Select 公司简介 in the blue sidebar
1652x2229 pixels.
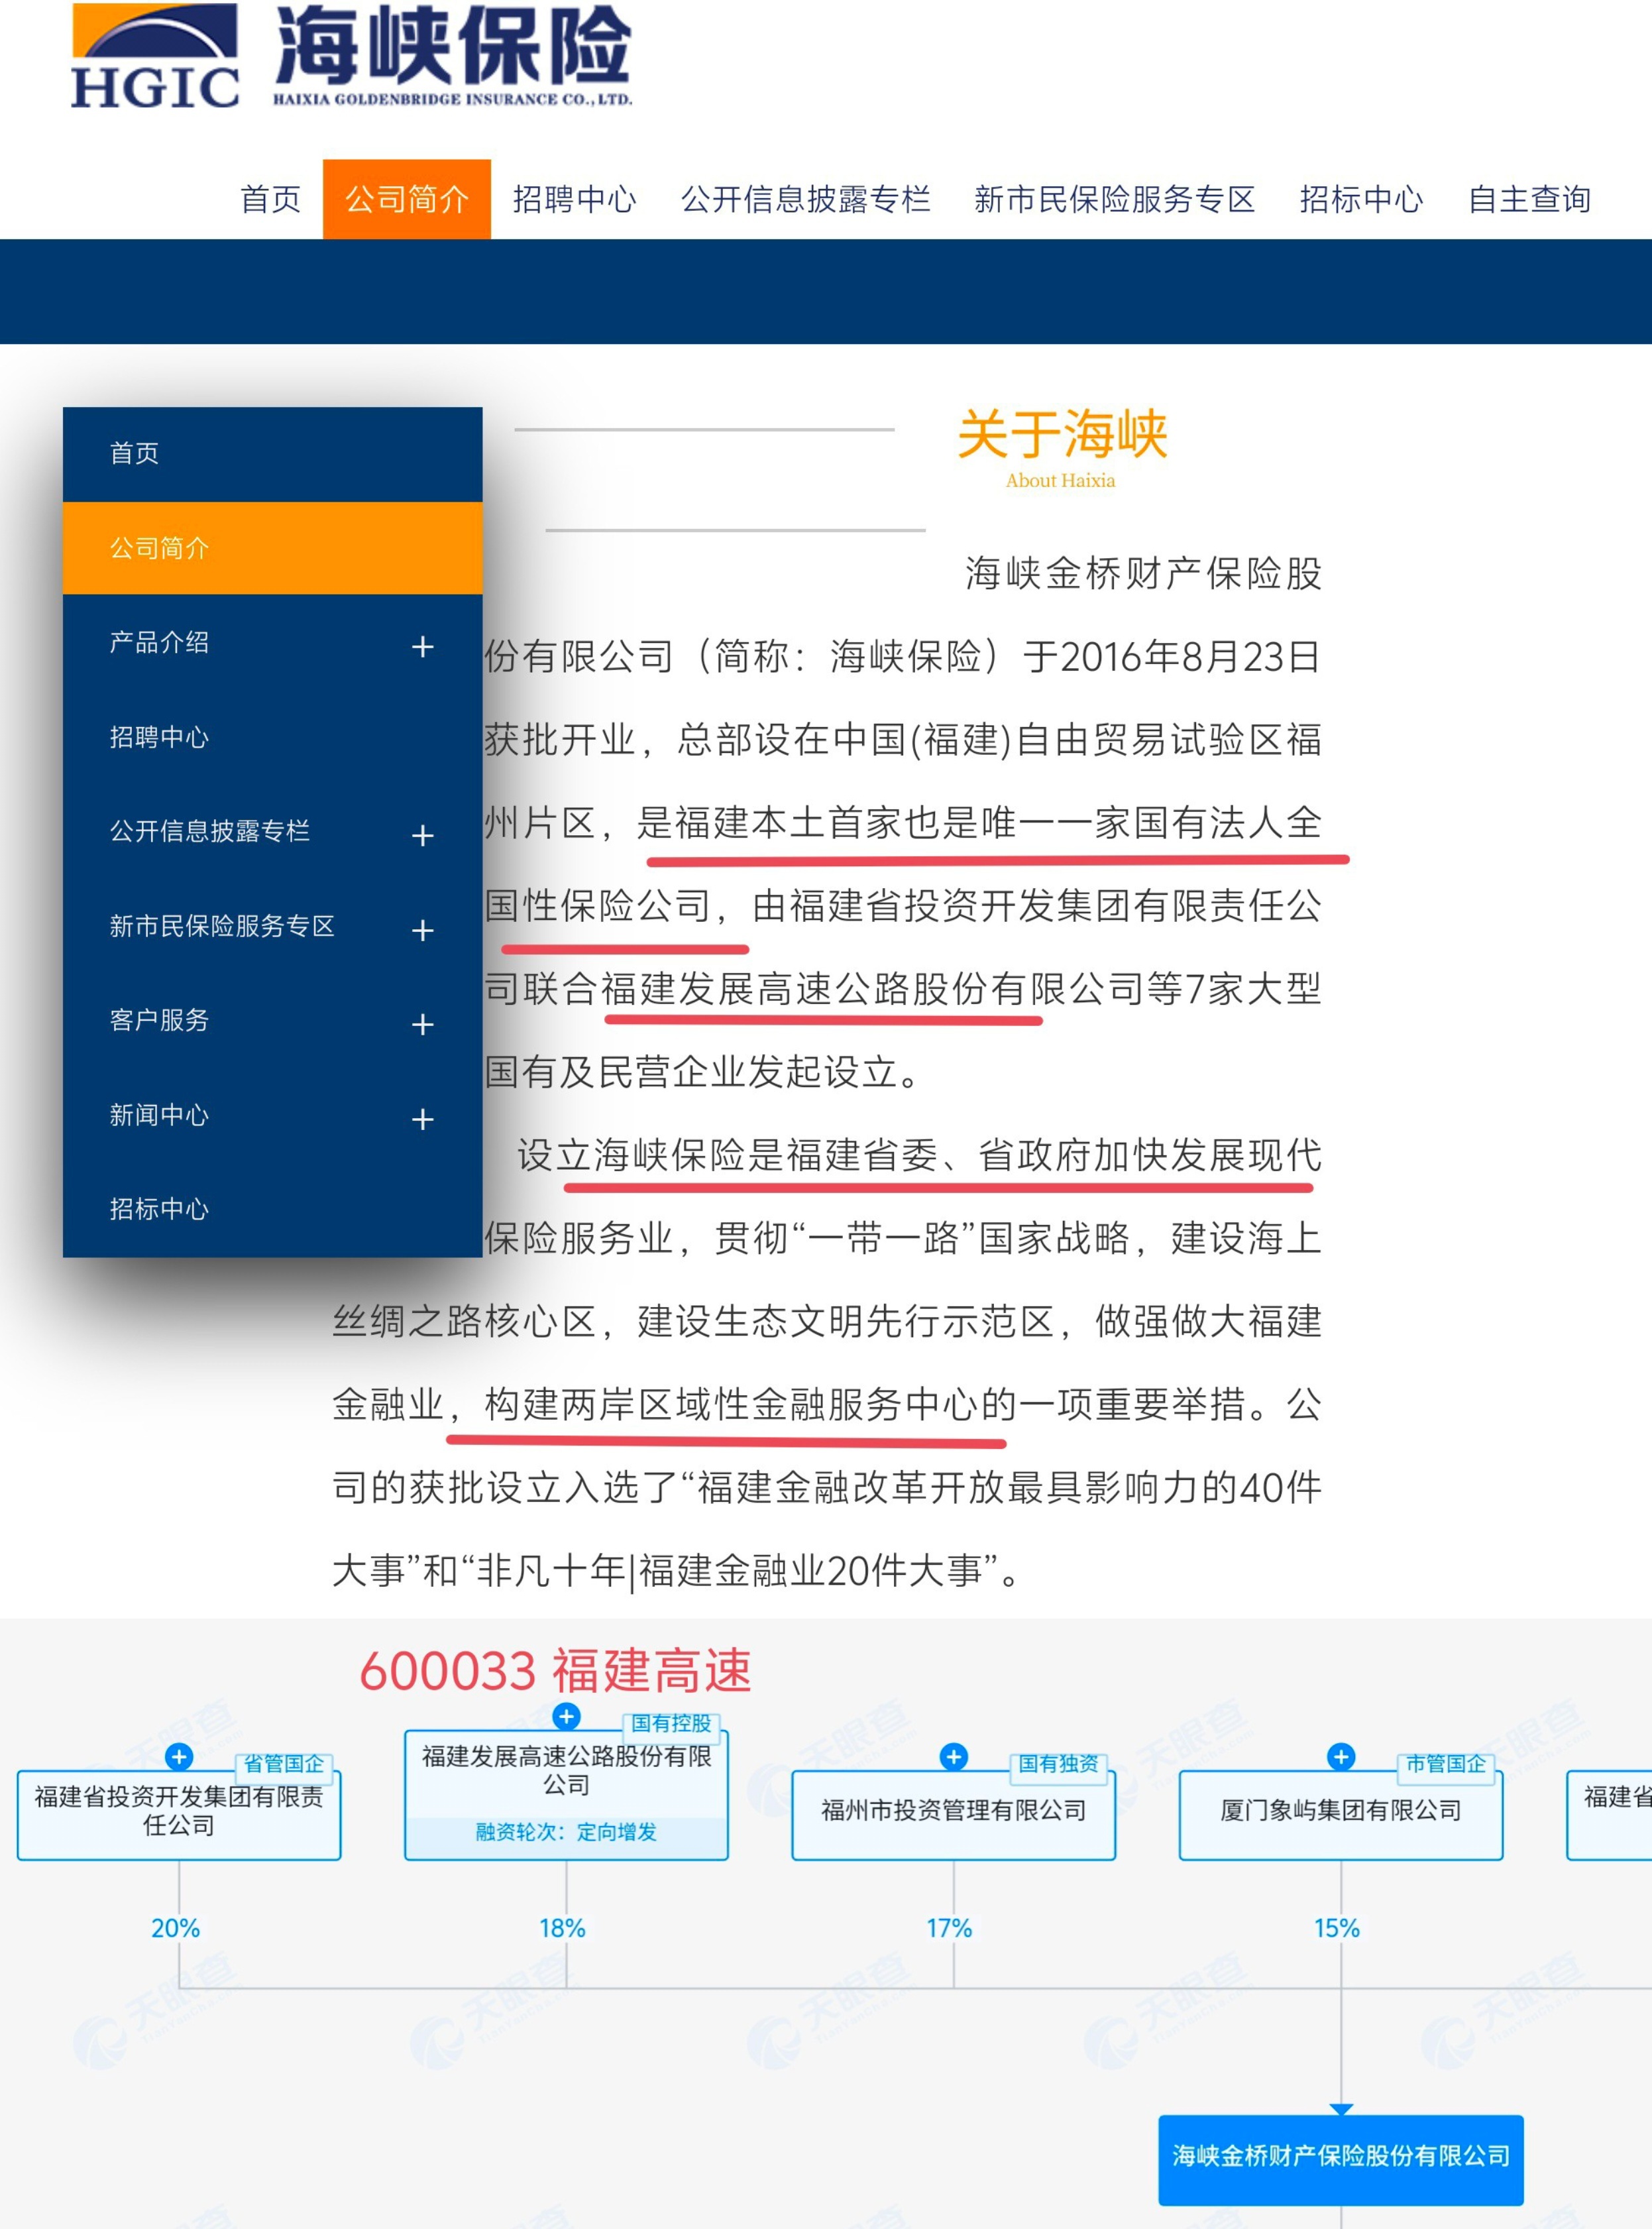(160, 548)
